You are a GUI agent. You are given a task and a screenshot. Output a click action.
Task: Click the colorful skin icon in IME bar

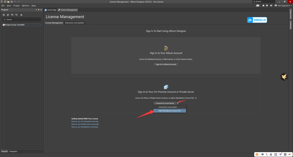(x=281, y=154)
